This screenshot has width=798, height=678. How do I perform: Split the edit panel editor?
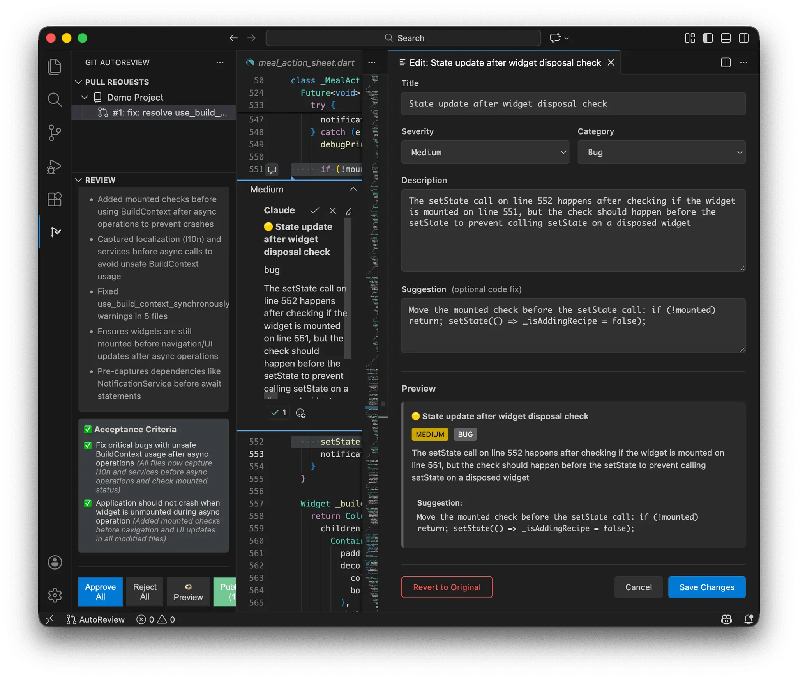726,62
